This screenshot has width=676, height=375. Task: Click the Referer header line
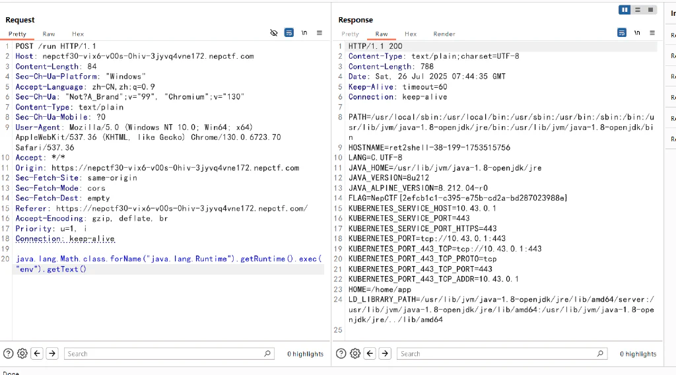point(162,208)
